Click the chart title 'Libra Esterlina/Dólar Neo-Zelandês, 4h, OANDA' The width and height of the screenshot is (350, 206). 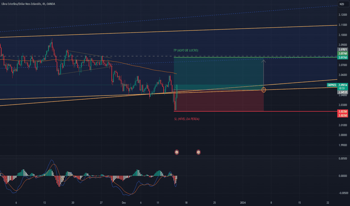[28, 4]
